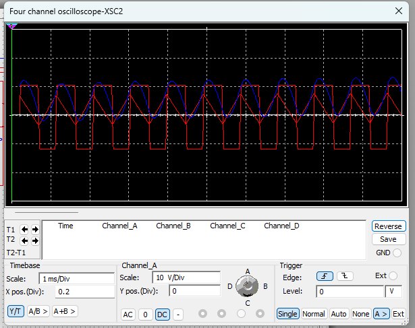This screenshot has height=328, width=415.
Task: Click the Channel_C column header
Action: 227,226
